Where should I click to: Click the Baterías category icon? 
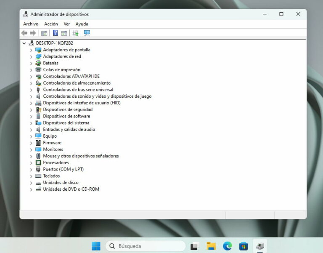point(38,63)
